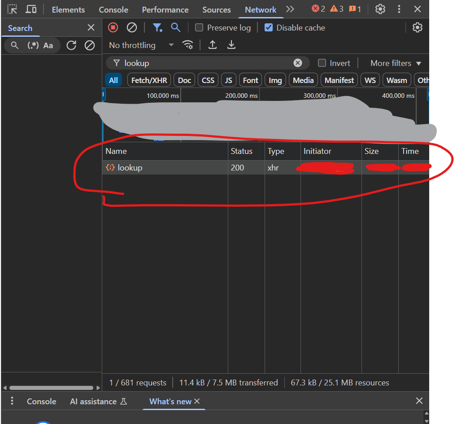The height and width of the screenshot is (424, 457).
Task: Toggle the device toolbar icon
Action: [31, 9]
